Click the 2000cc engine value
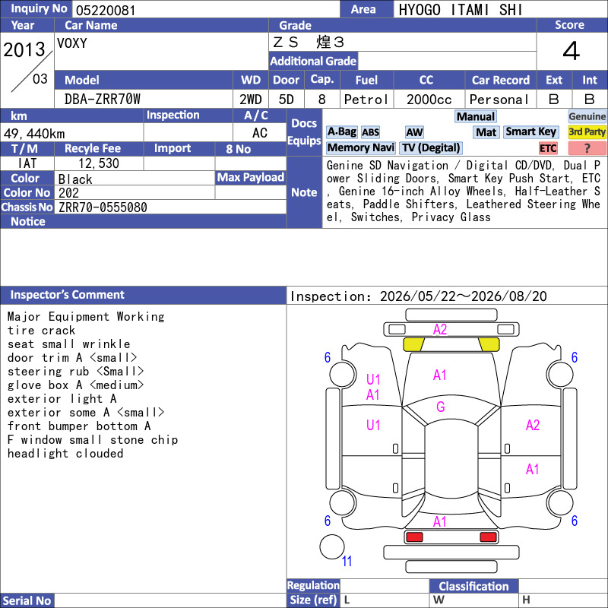This screenshot has width=608, height=608. [429, 100]
